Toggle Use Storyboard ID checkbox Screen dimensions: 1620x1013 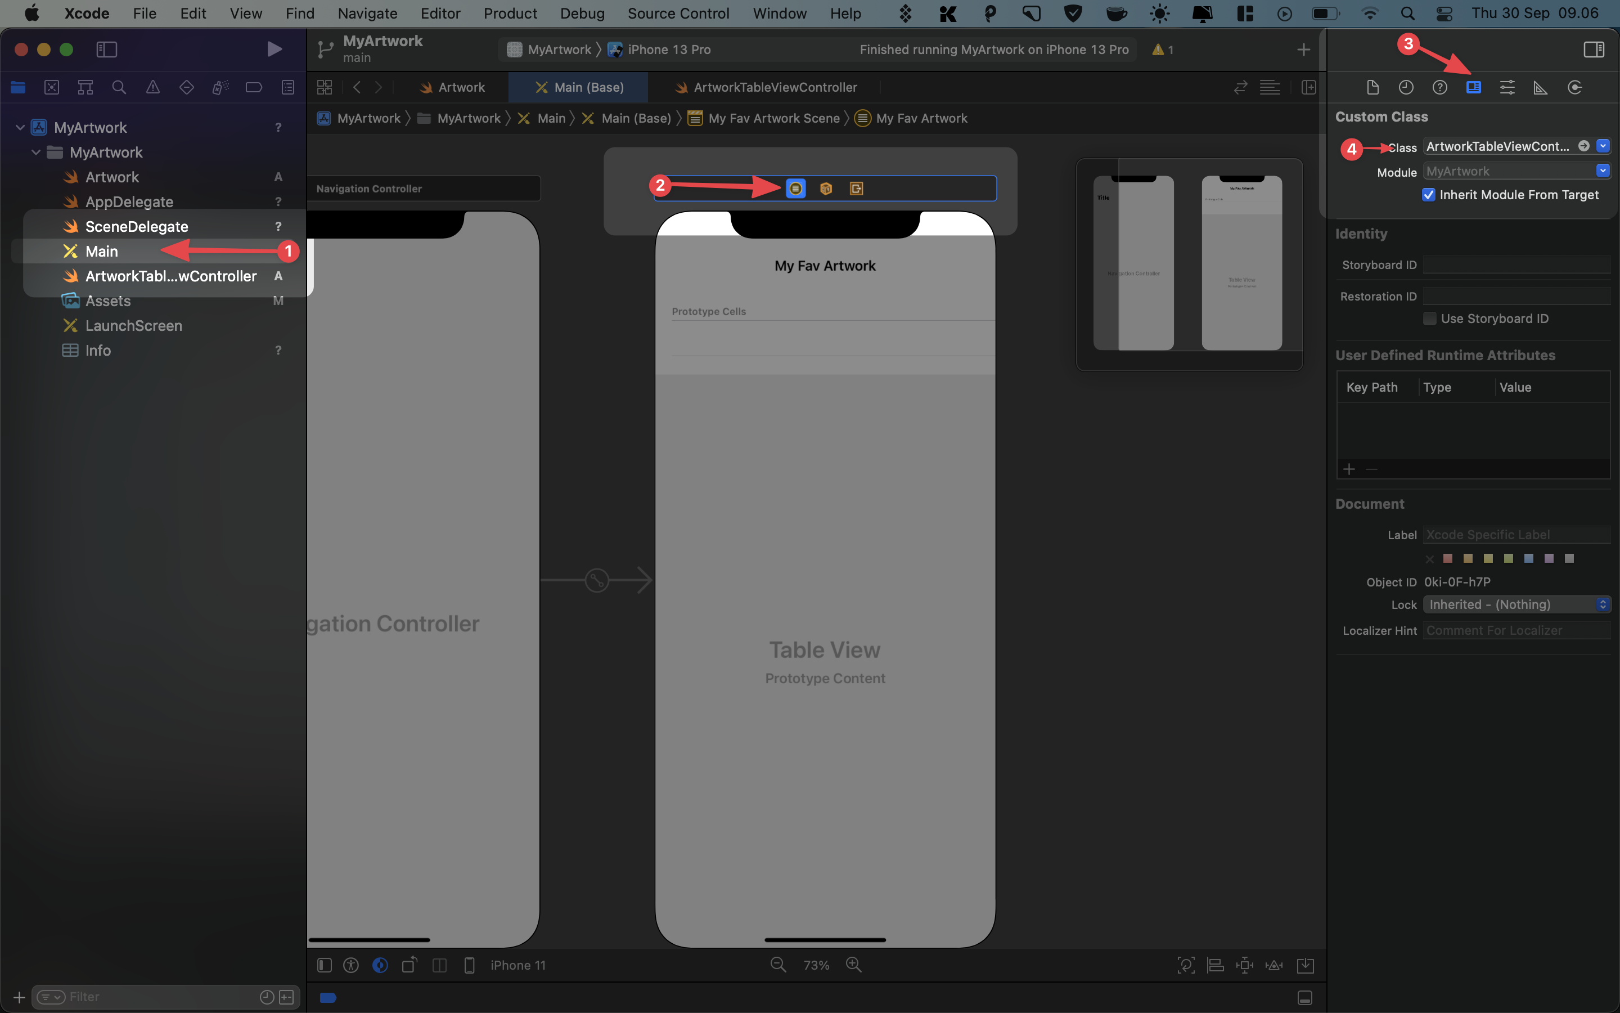point(1429,319)
